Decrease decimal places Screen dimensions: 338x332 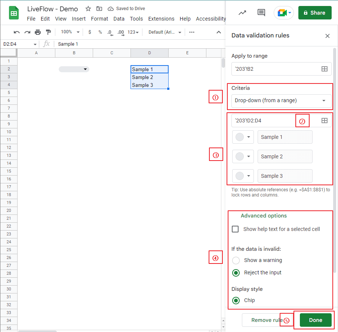110,33
